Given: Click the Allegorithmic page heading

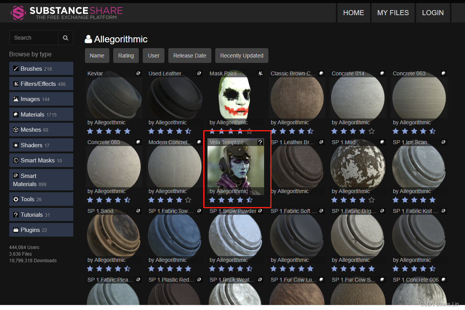Looking at the screenshot, I should coord(121,39).
